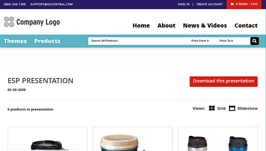Screen dimensions: 266x151
Task: Open the Contact page
Action: (246, 25)
